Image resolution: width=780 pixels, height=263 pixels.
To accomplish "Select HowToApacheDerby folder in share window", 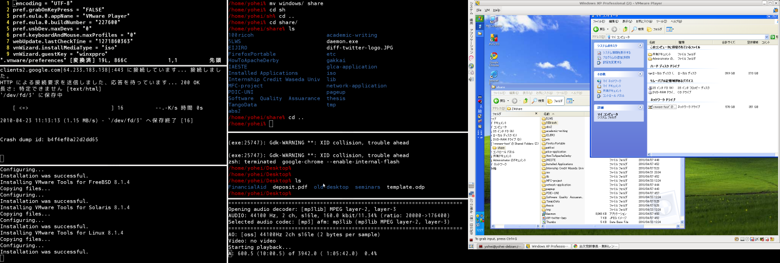I will 557,156.
